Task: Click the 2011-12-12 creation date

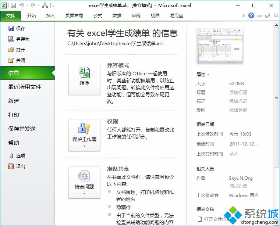Action: click(x=244, y=144)
